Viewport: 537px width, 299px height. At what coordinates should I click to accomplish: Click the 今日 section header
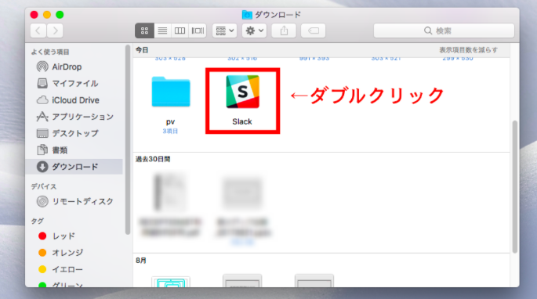tap(142, 50)
